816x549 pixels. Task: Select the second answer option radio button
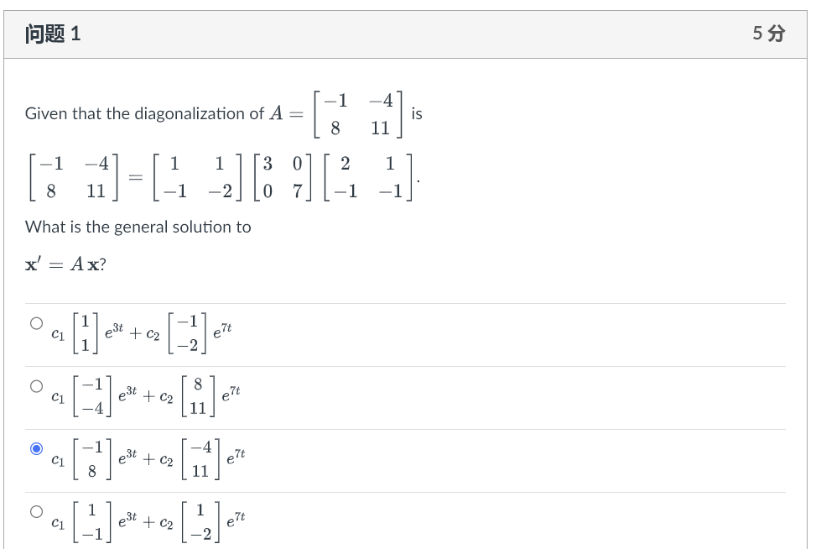(36, 385)
